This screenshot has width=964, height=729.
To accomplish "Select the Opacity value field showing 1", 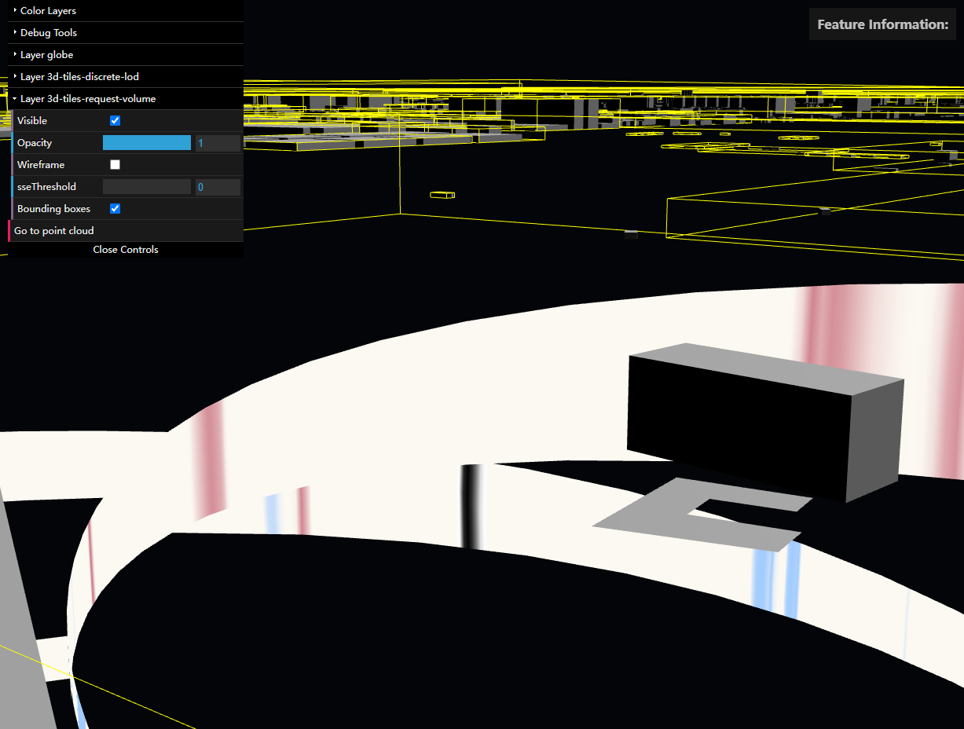I will point(217,142).
